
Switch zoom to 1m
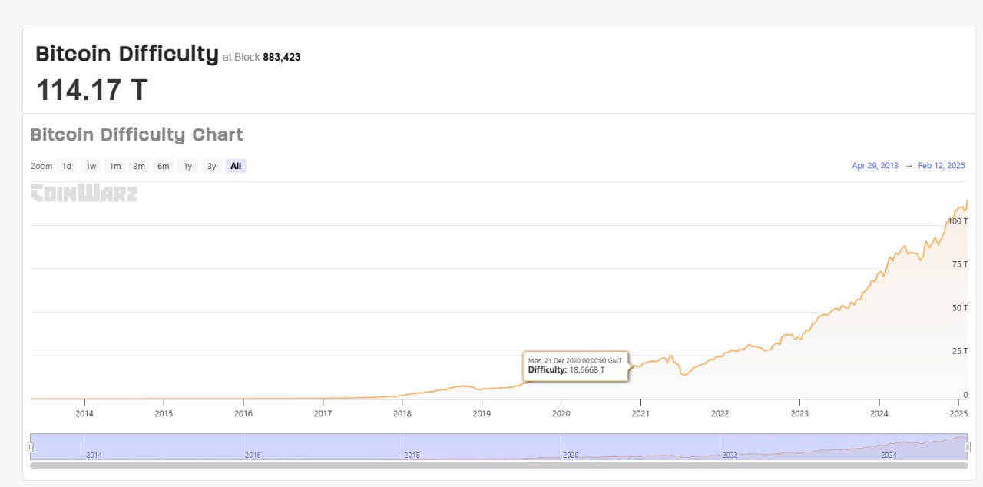click(114, 166)
